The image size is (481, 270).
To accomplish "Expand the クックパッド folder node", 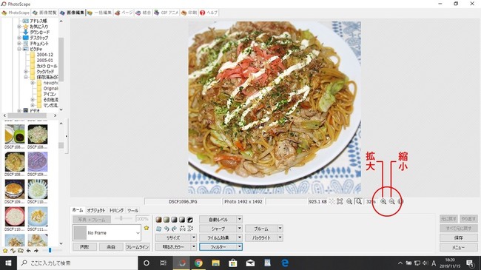I will point(26,72).
